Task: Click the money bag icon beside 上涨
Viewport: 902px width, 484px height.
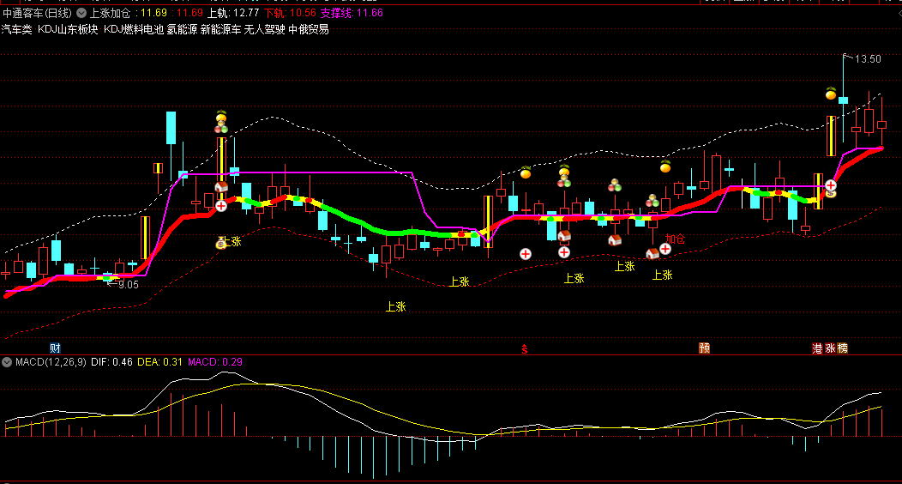Action: point(220,244)
